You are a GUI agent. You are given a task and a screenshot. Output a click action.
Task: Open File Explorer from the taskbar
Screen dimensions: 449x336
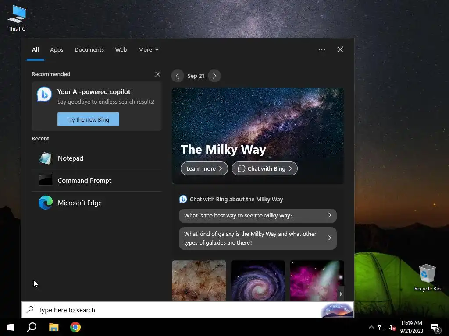(53, 327)
